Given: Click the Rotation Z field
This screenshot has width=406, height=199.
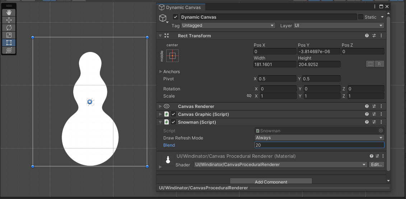Looking at the screenshot, I should click(x=365, y=89).
